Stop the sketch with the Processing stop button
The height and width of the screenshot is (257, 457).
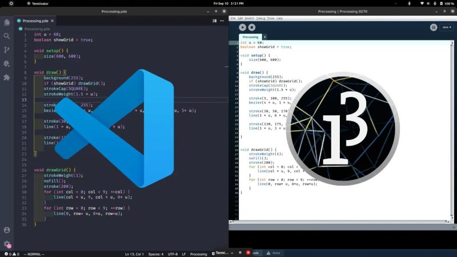[x=252, y=27]
